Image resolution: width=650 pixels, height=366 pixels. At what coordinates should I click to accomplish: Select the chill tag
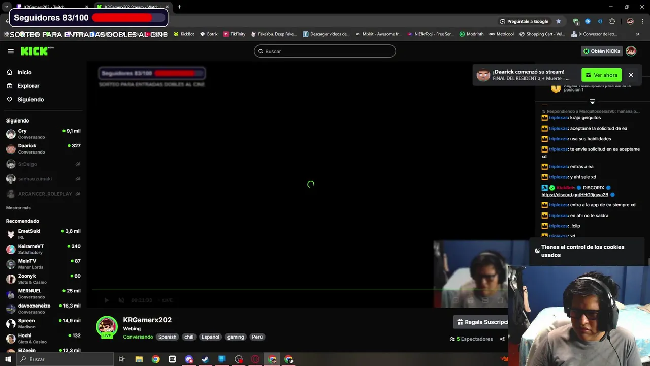tap(189, 337)
